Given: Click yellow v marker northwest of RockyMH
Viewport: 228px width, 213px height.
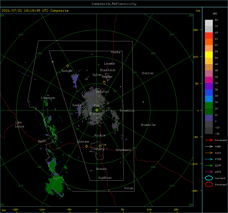Looking at the screenshot, I should (53, 62).
